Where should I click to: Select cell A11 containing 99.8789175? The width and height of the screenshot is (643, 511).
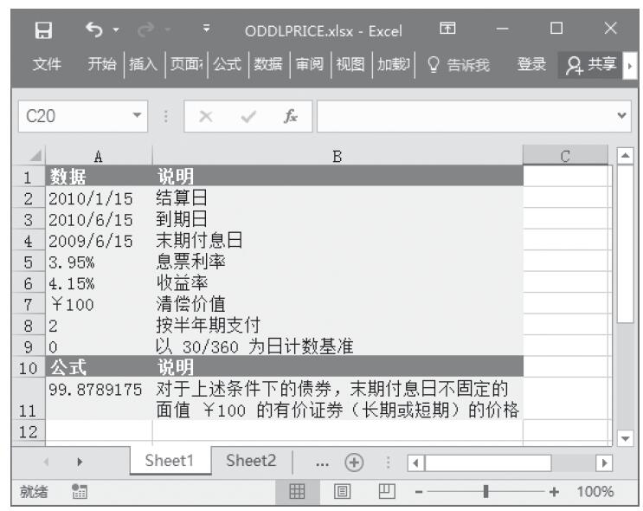point(97,398)
